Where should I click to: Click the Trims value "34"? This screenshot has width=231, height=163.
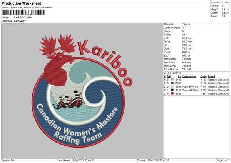pos(184,35)
